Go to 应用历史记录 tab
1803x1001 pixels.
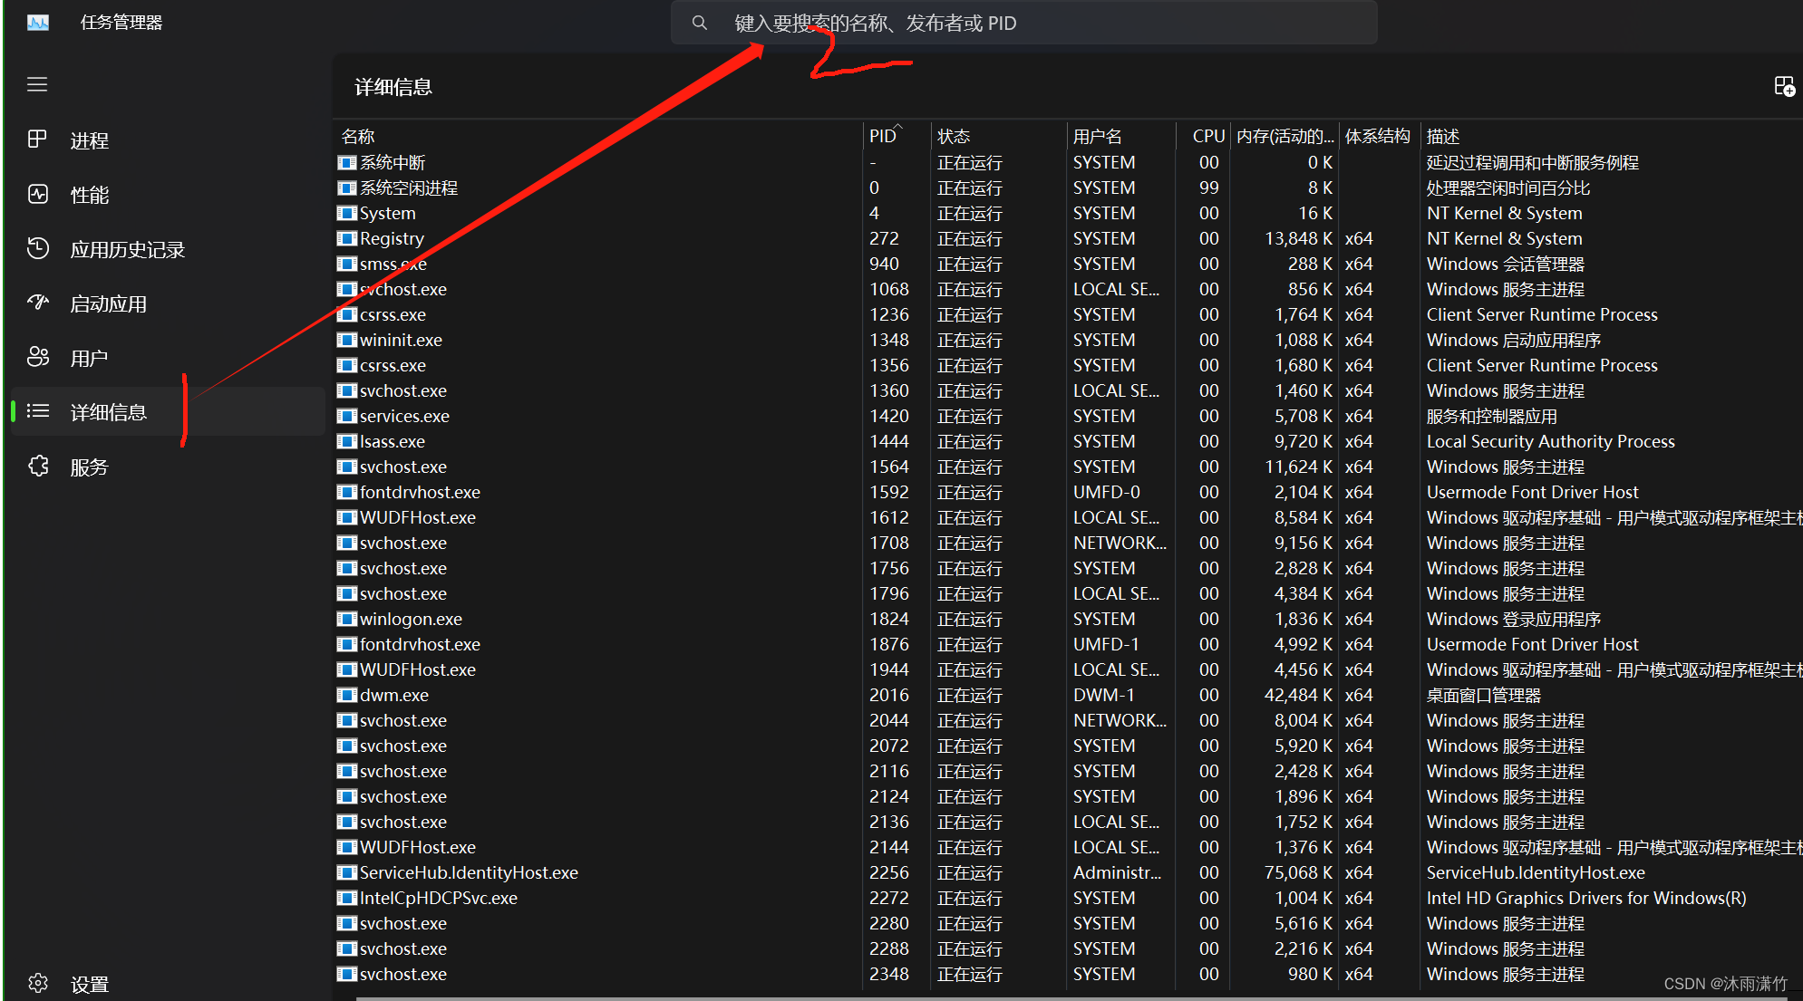[168, 249]
